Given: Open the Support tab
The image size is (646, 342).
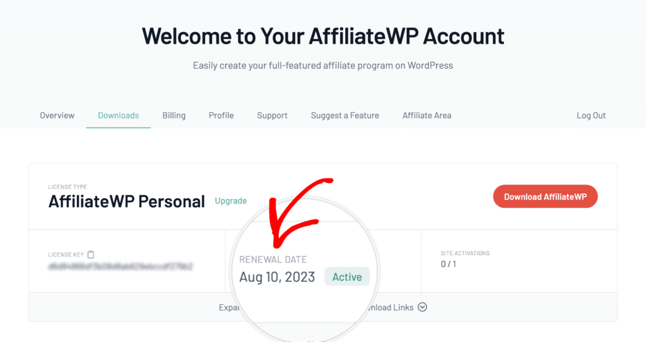Looking at the screenshot, I should click(273, 115).
